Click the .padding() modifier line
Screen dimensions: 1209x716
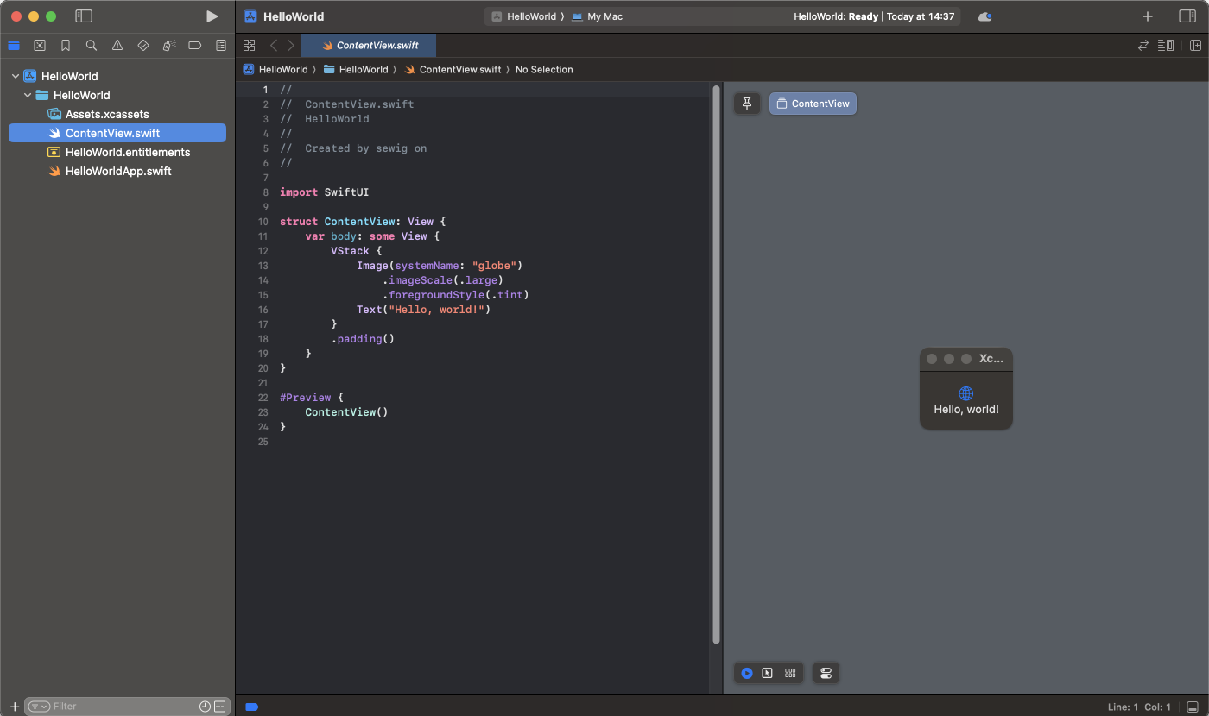click(363, 339)
